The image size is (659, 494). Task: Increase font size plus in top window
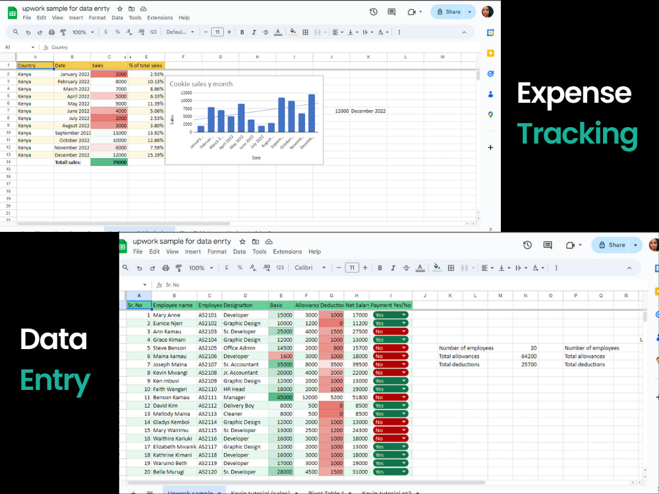click(x=229, y=32)
